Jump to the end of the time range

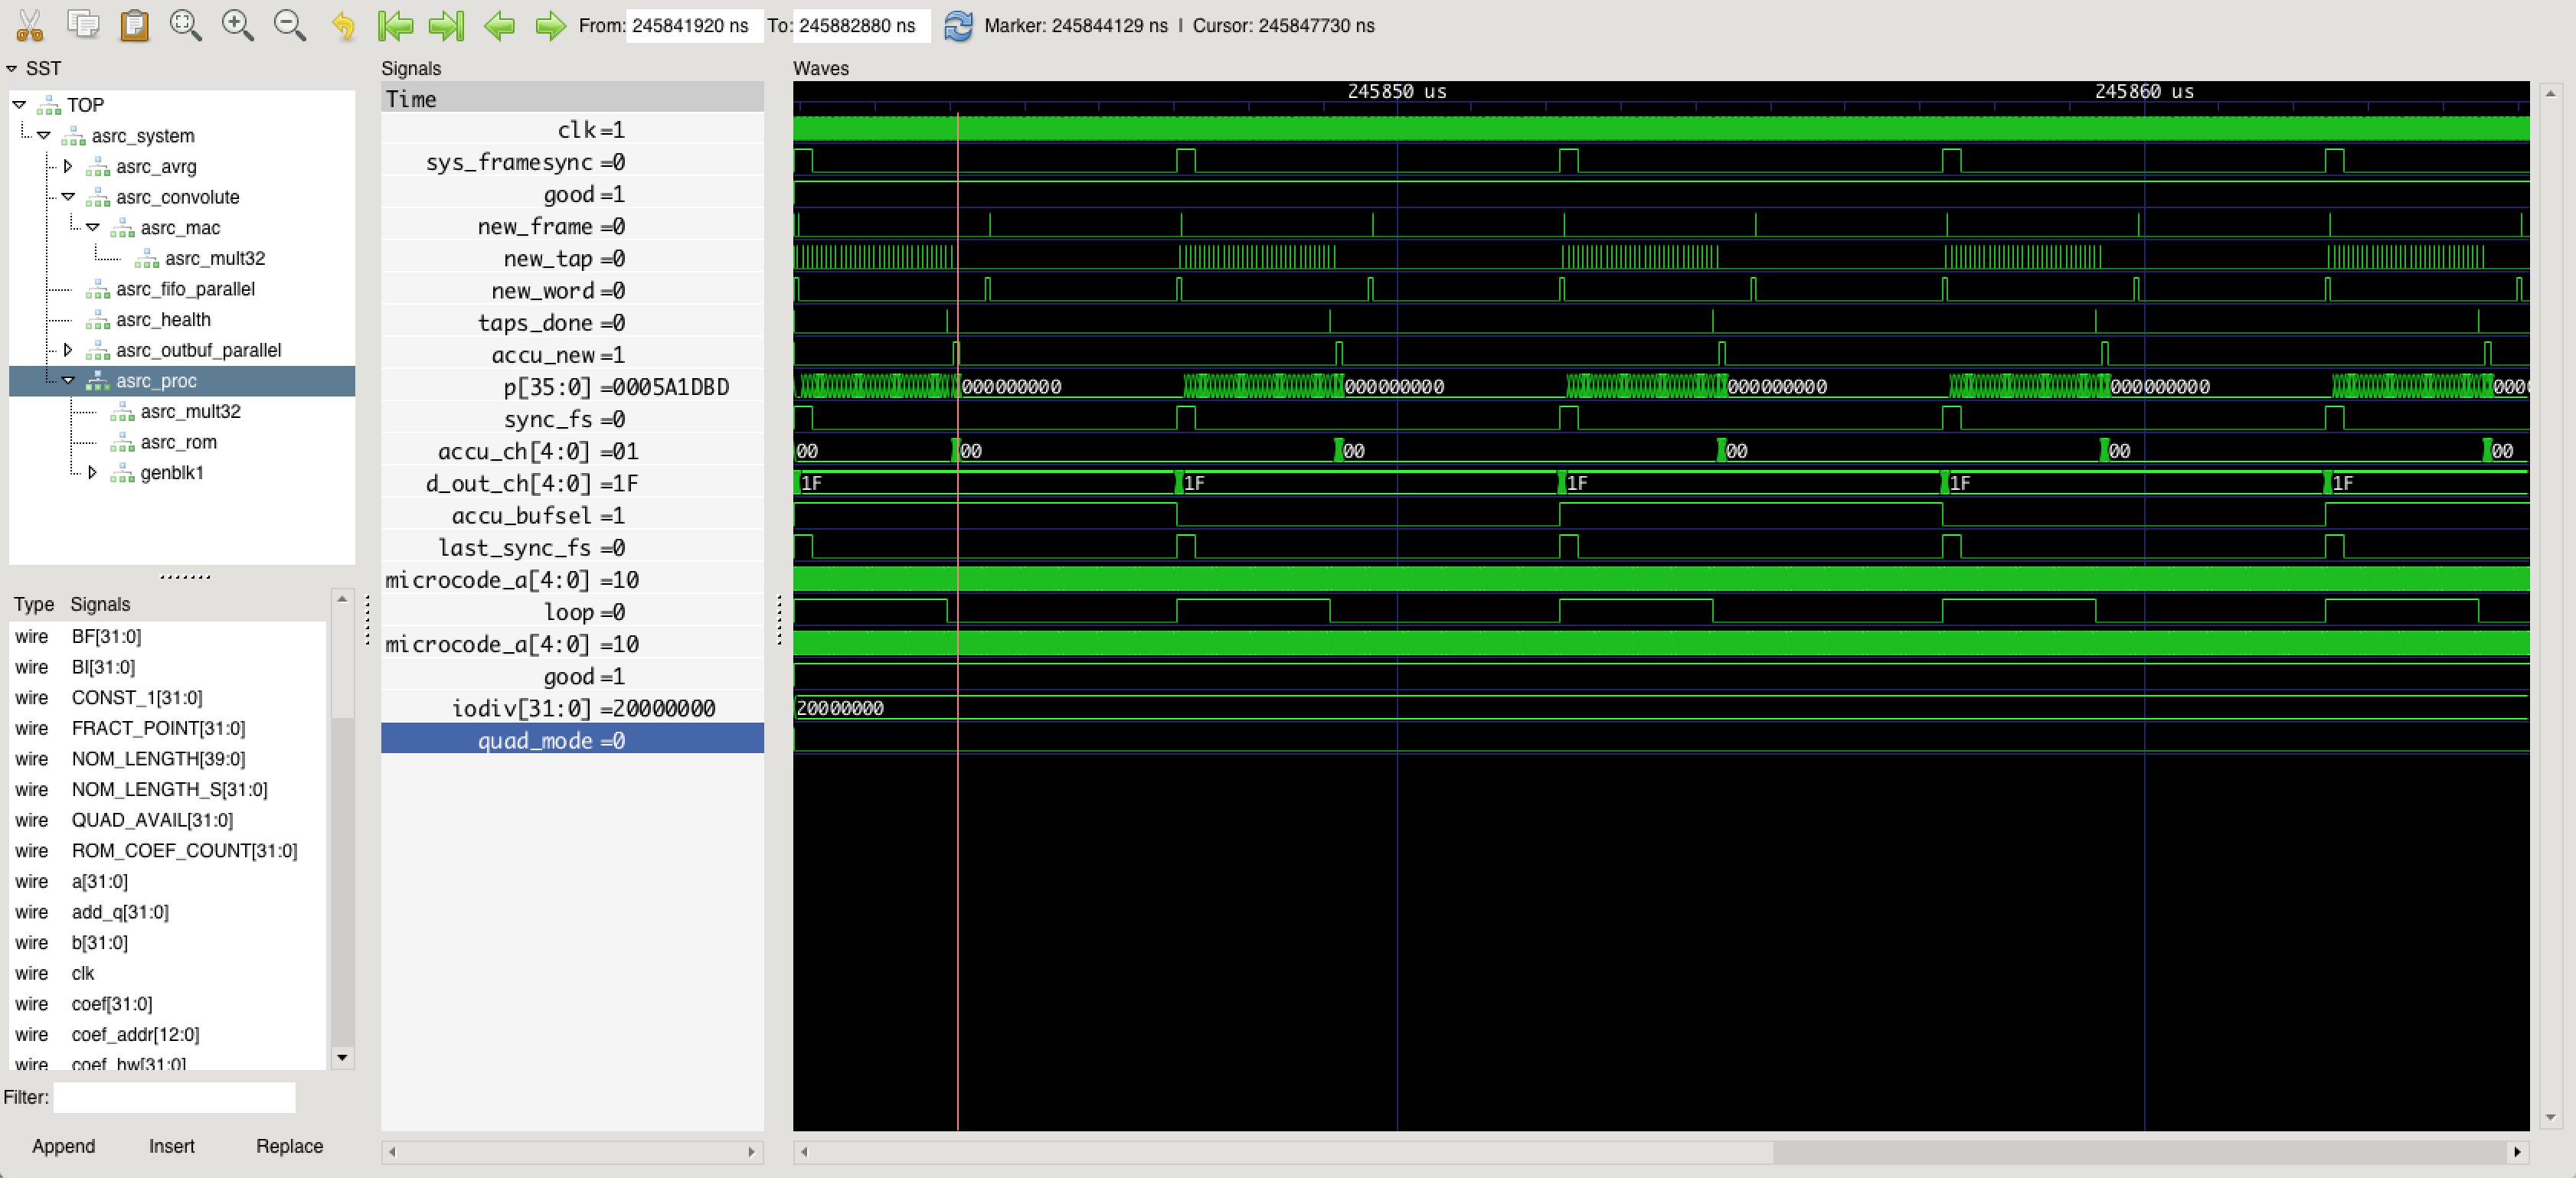click(x=446, y=25)
